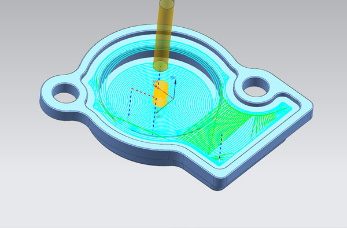Select the YM axis arrow

coord(164,106)
